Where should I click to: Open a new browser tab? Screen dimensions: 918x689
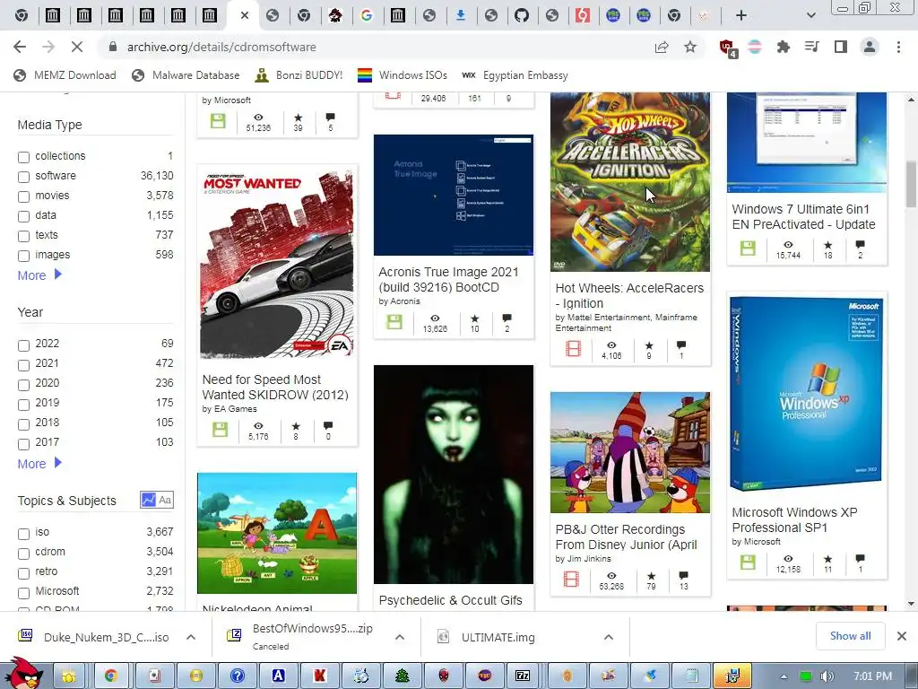741,15
